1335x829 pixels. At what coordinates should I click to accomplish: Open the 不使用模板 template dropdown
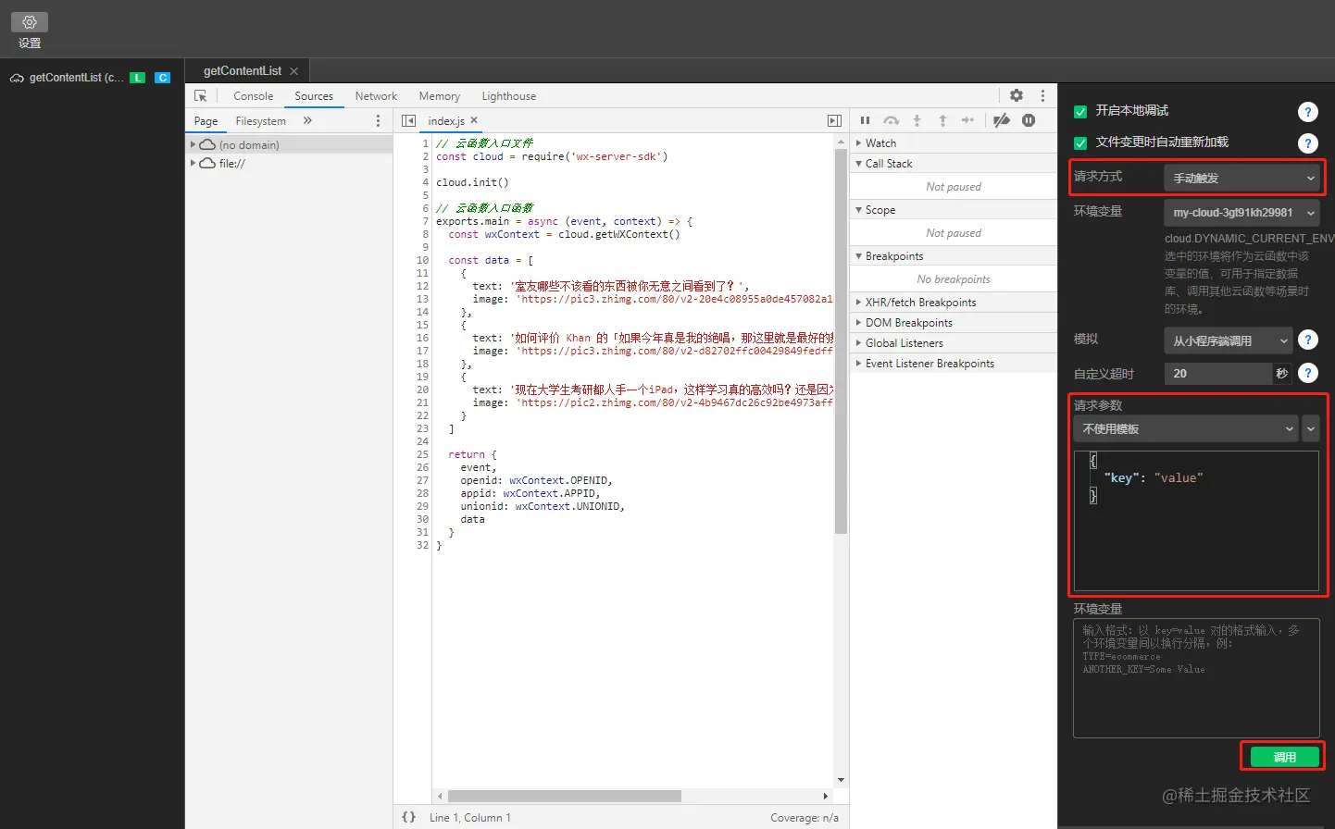click(x=1185, y=429)
